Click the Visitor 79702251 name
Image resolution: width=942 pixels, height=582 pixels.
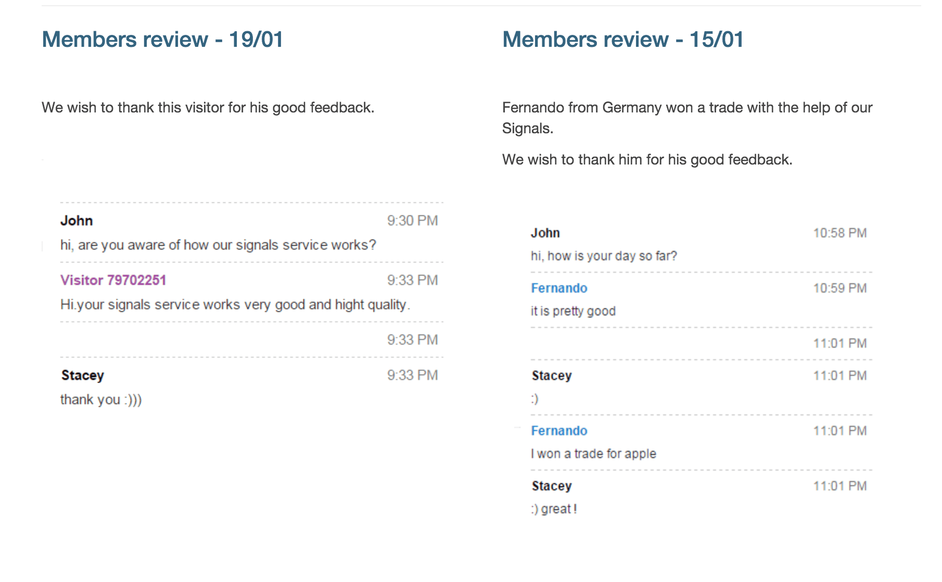pyautogui.click(x=113, y=280)
